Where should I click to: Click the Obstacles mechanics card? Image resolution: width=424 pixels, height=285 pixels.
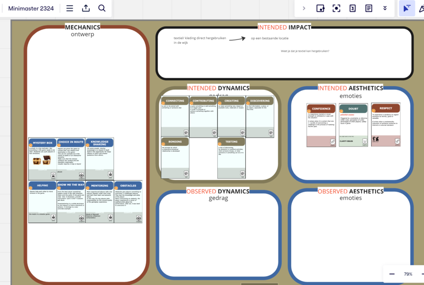coord(128,202)
